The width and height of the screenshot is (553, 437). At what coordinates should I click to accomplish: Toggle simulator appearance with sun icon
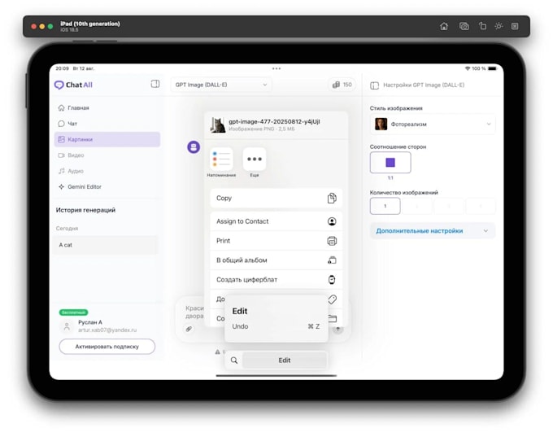(499, 26)
